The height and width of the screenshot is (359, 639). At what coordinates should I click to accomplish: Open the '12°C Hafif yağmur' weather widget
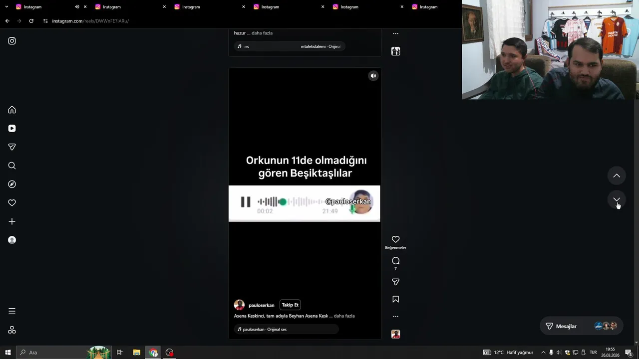pos(508,353)
